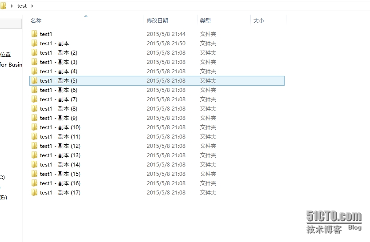370x242 pixels.
Task: Click 文件夹 type in test1 - 副本 (13) row
Action: pyautogui.click(x=208, y=155)
